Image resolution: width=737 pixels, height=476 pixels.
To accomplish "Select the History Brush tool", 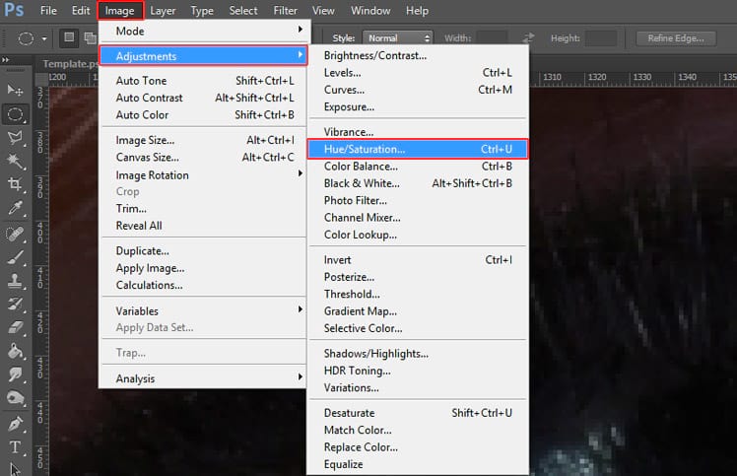I will pyautogui.click(x=15, y=304).
